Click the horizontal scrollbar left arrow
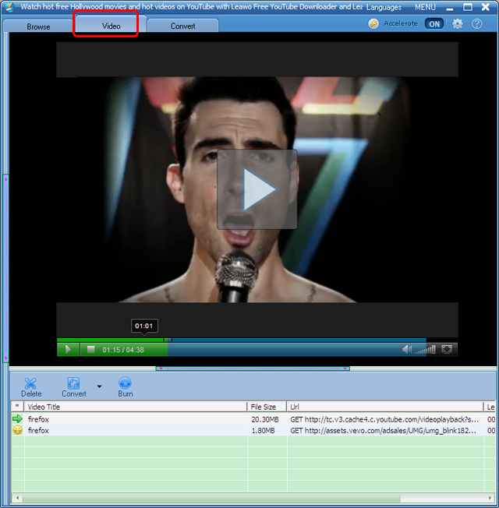 17,498
